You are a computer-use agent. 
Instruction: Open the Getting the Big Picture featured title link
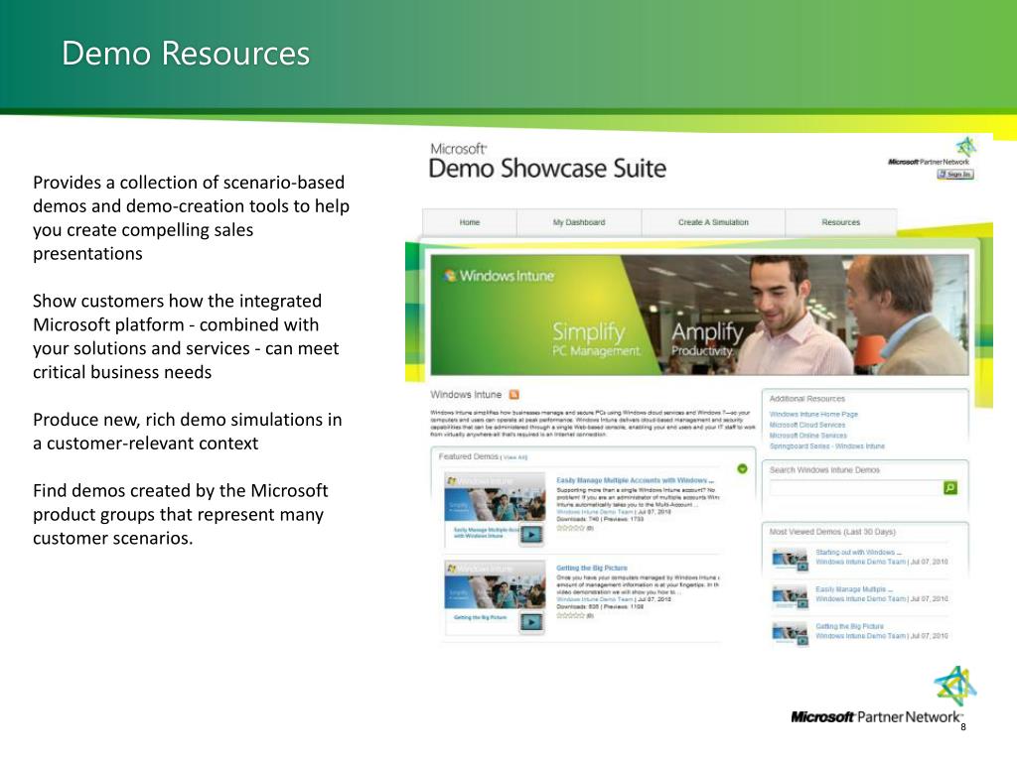pos(592,569)
